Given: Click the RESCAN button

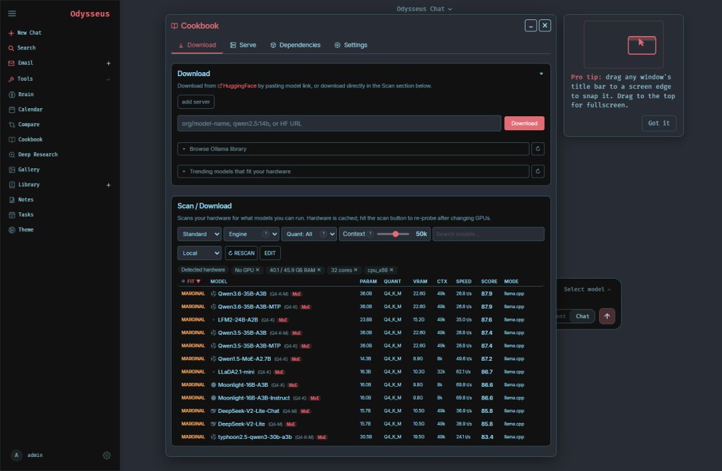Looking at the screenshot, I should click(241, 253).
